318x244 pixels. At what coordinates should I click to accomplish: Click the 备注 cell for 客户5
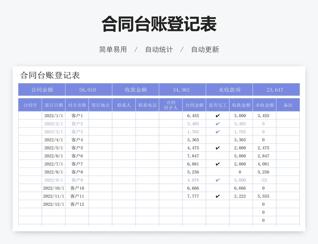(x=288, y=148)
